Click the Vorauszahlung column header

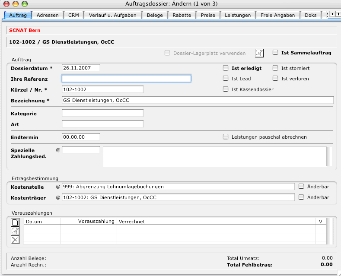tap(96, 222)
